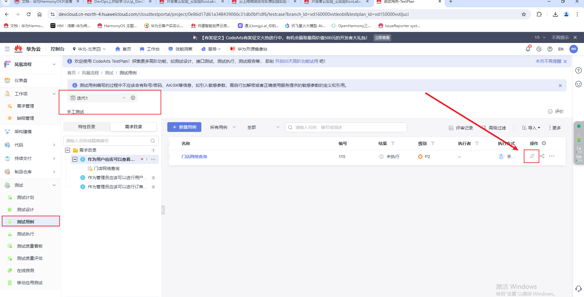Viewport: 584px width, 297px height.
Task: Collapse the 需求目录 tree folder
Action: click(68, 150)
